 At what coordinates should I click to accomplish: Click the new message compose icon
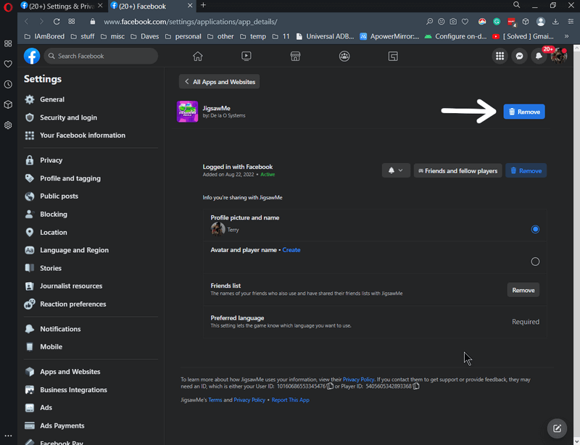[557, 428]
